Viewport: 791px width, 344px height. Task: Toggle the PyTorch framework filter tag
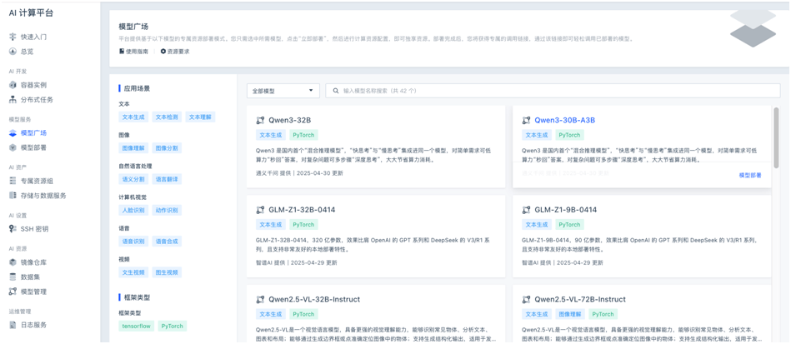pos(172,327)
